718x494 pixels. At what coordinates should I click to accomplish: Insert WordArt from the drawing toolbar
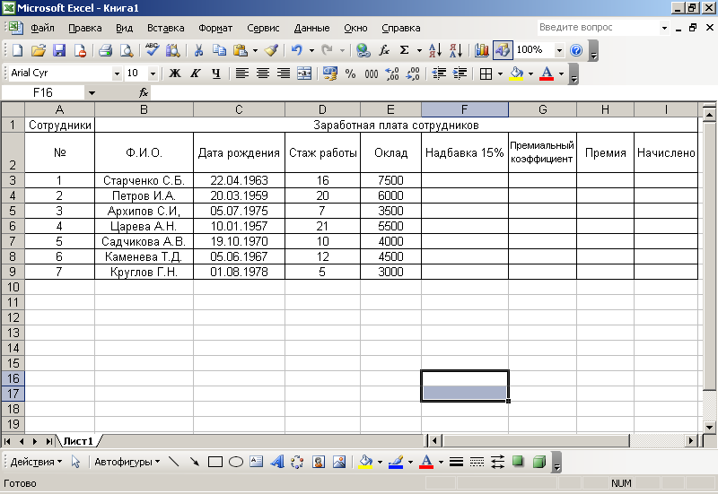point(276,463)
